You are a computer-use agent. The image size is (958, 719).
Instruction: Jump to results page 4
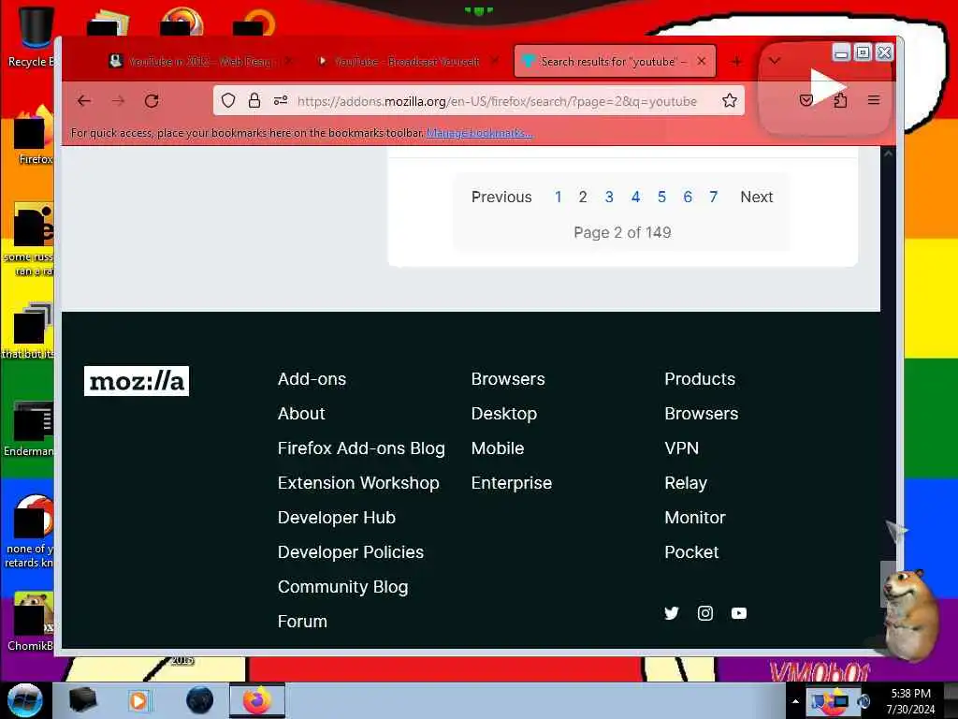(635, 197)
